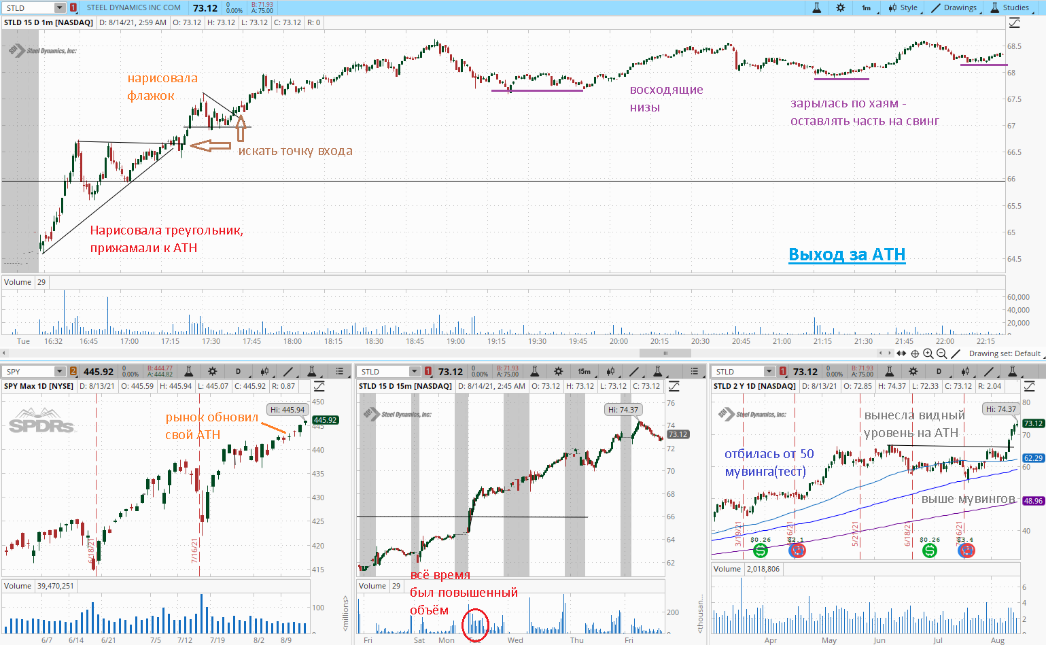The image size is (1046, 645).
Task: Click Hi: 74.37 bubble on 15m chart
Action: coord(623,409)
